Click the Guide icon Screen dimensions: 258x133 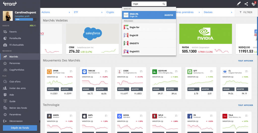coord(5,101)
